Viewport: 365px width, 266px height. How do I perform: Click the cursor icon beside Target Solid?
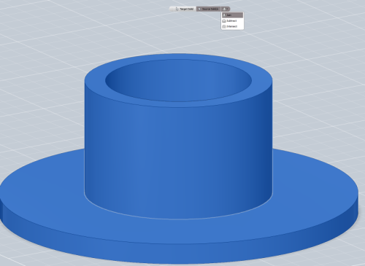point(177,9)
